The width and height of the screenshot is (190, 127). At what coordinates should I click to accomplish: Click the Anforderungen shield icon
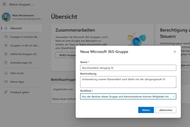point(6,63)
